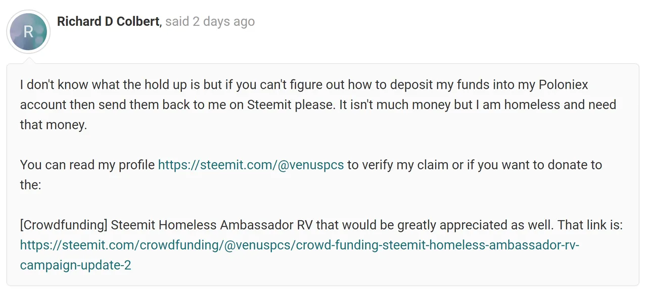Image resolution: width=647 pixels, height=299 pixels.
Task: Click the "campaign-update-2" link ending
Action: pos(76,265)
